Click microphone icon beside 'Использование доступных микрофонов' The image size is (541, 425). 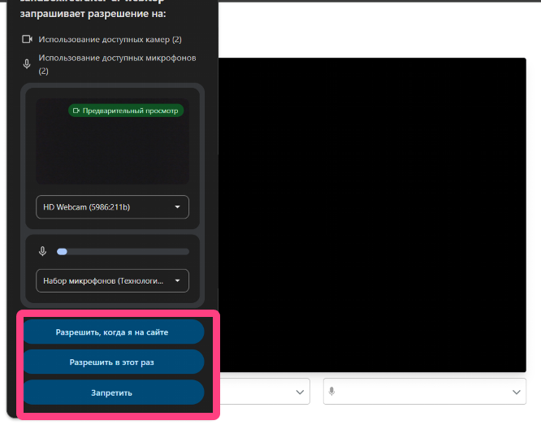pos(27,64)
